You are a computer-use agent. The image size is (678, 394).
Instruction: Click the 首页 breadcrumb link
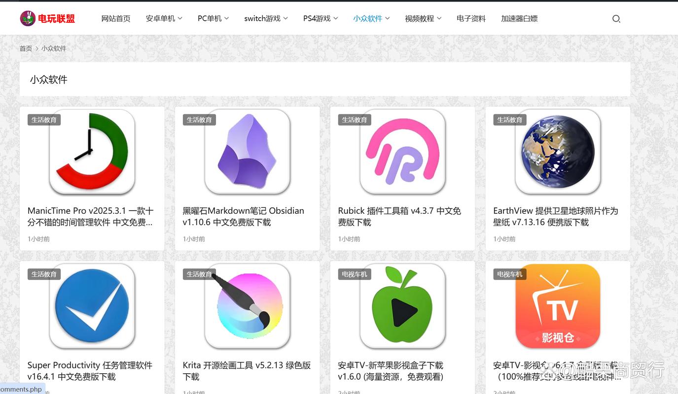(26, 48)
